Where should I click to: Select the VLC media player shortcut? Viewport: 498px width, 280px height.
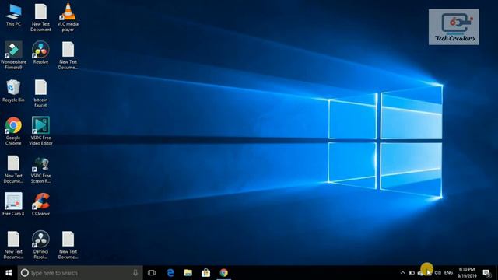[x=68, y=17]
